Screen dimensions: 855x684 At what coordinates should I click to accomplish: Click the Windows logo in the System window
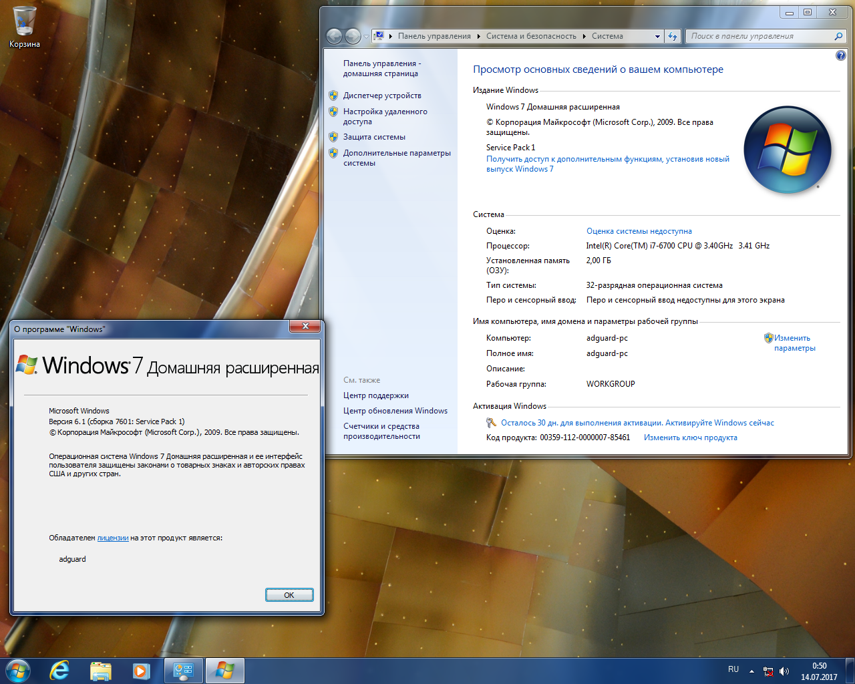coord(788,150)
